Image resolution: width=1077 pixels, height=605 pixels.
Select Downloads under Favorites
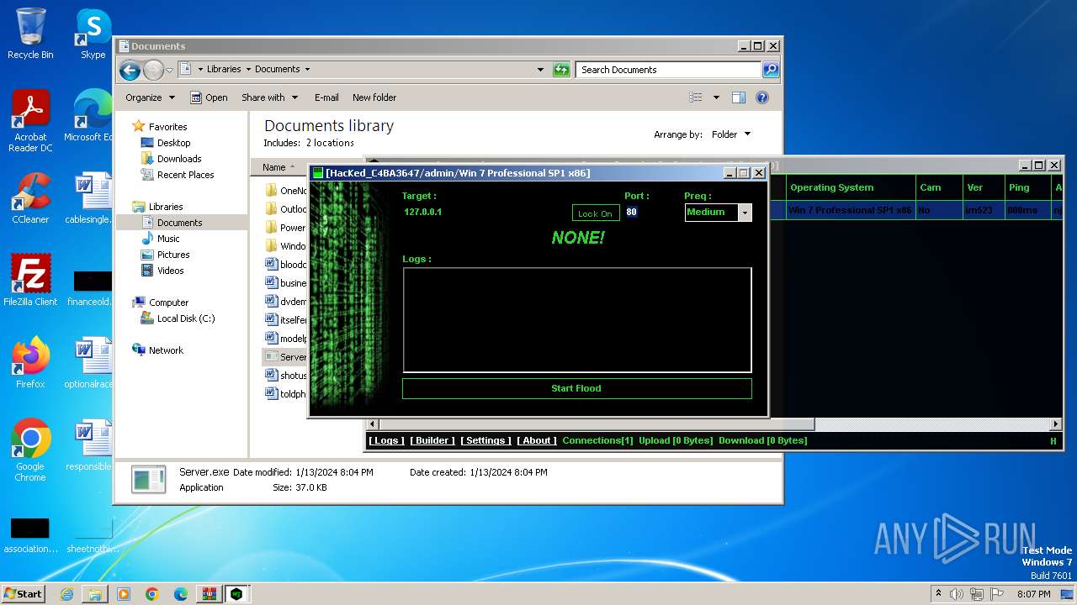178,159
